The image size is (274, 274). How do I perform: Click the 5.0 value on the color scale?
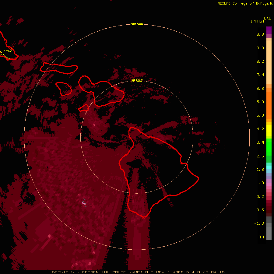(260, 115)
